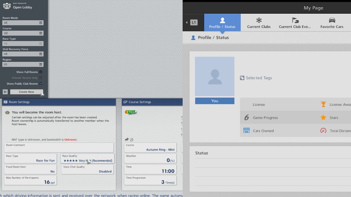The image size is (351, 197).
Task: Open the Race Type filter dropdown
Action: [x=23, y=44]
